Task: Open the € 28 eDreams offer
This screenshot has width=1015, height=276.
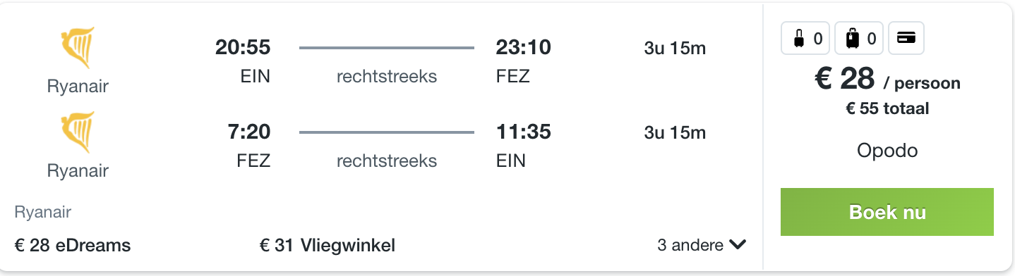Action: [73, 245]
